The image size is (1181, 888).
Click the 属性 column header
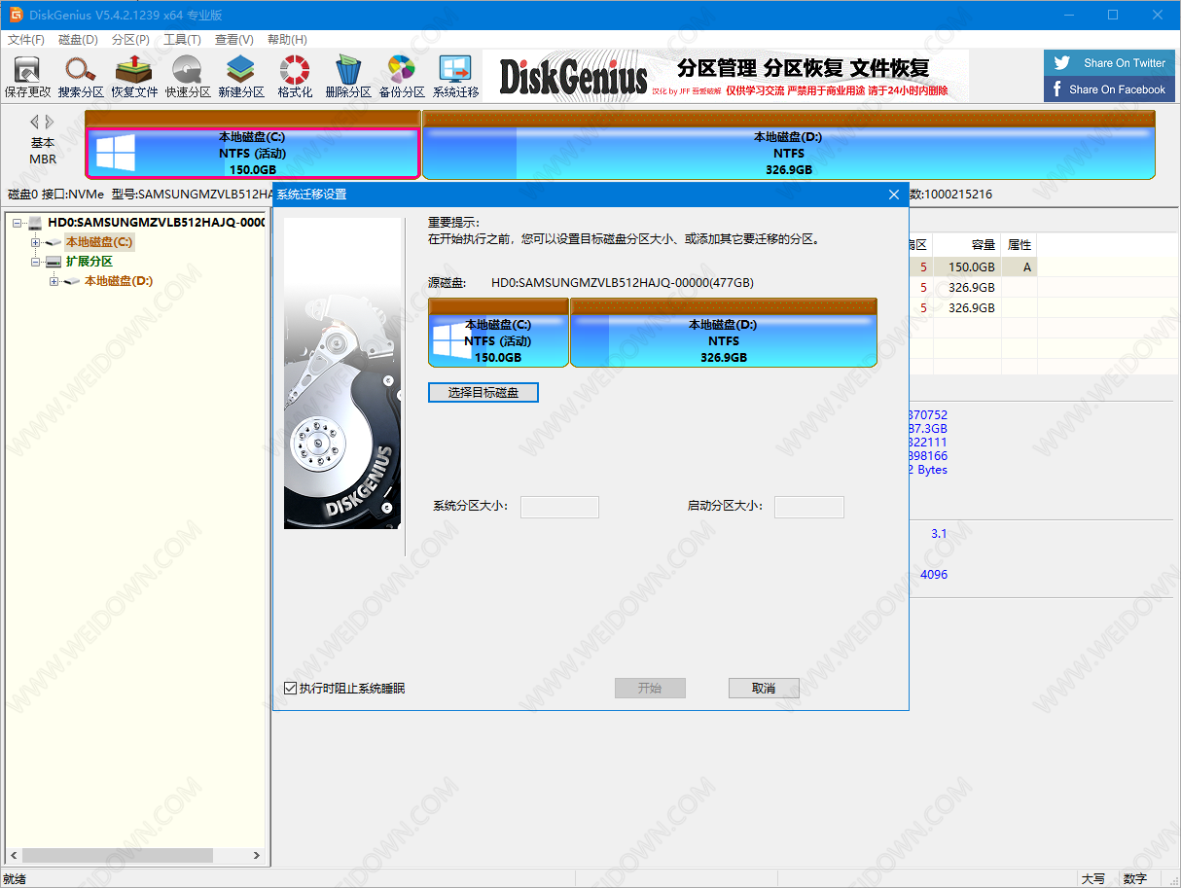pos(1020,245)
